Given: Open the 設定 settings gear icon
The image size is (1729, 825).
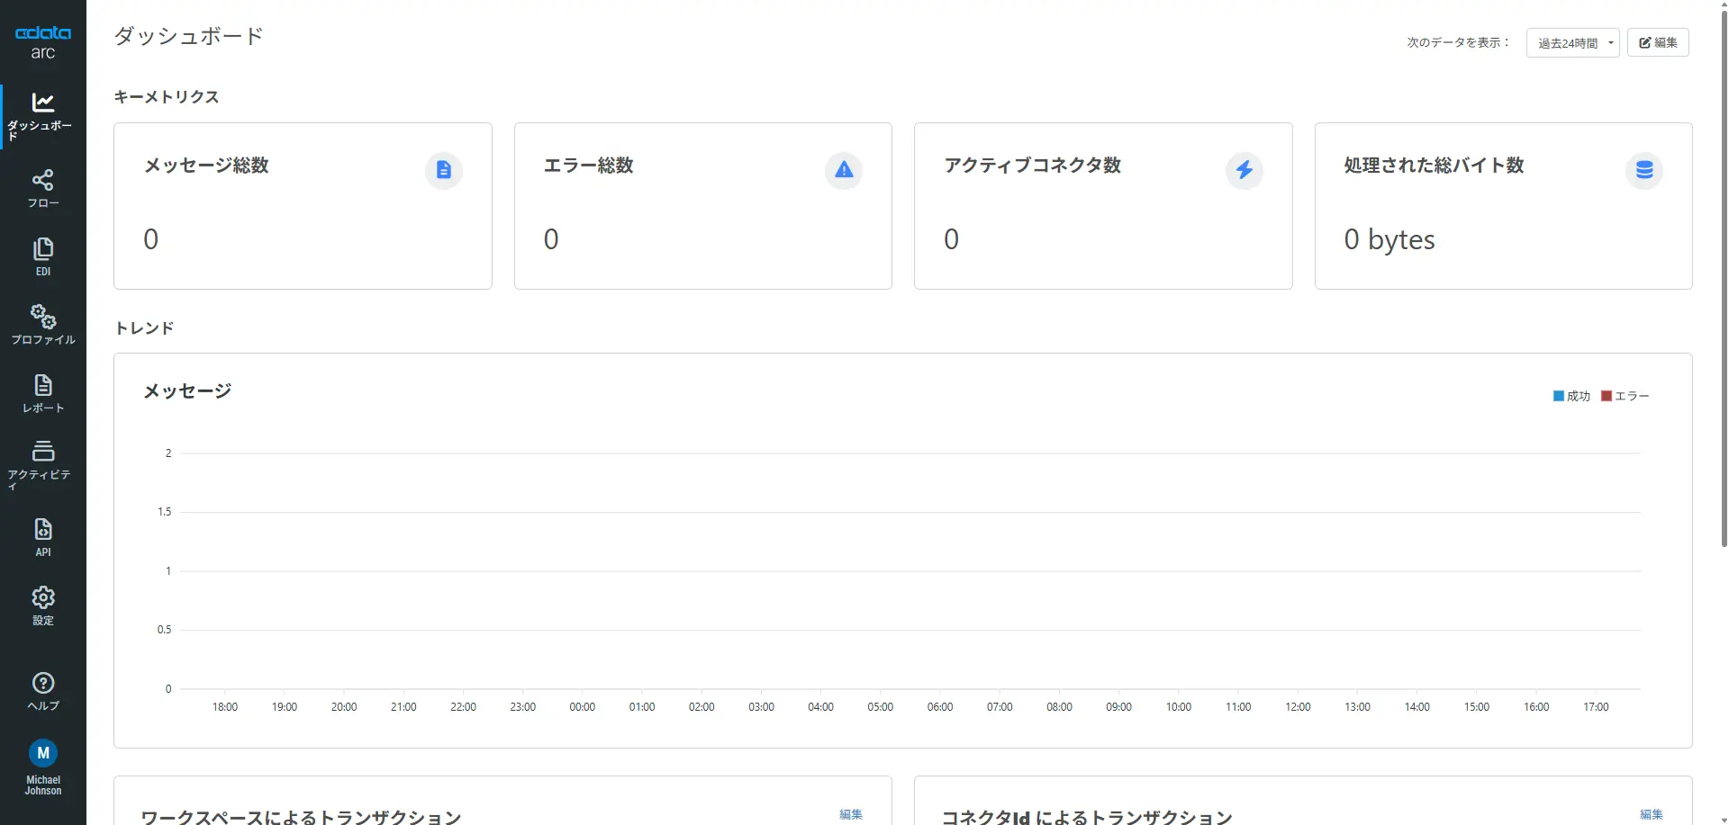Looking at the screenshot, I should [x=43, y=597].
